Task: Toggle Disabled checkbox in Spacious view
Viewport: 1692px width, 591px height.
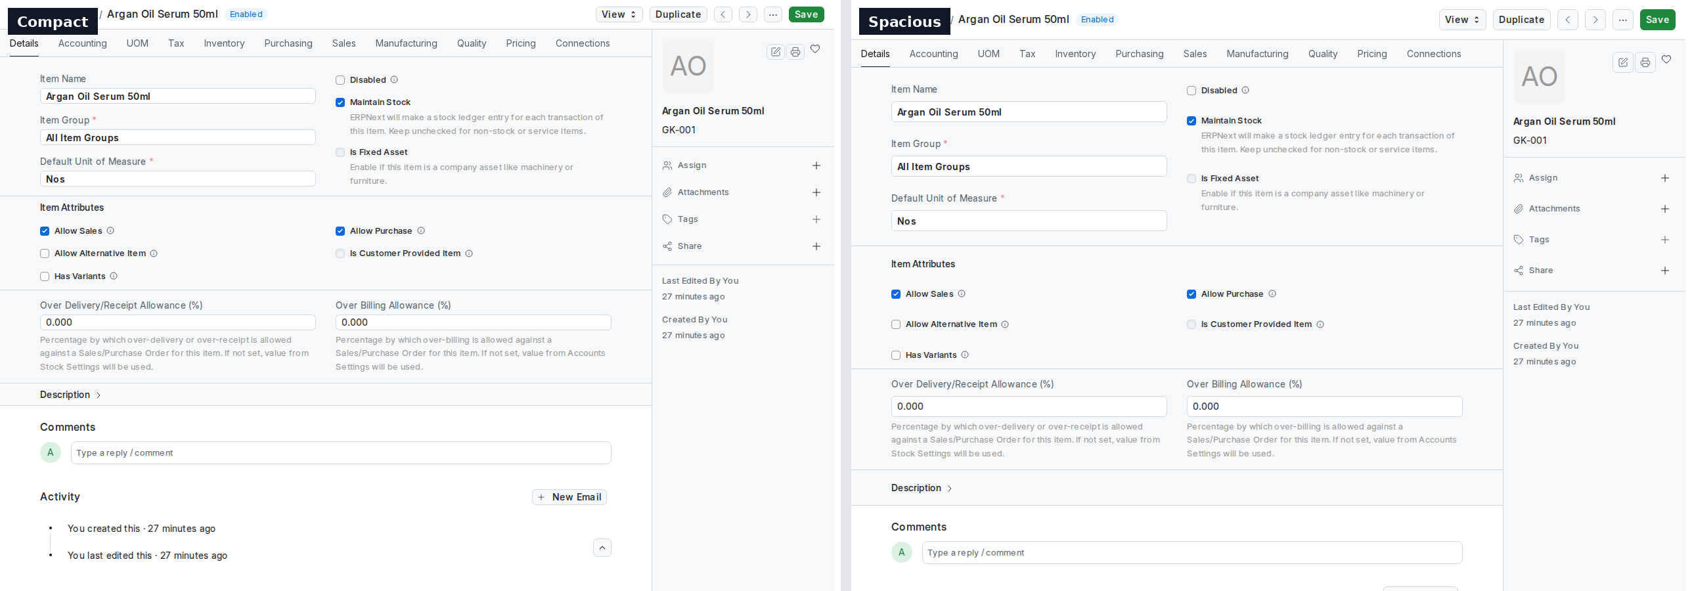Action: [1191, 91]
